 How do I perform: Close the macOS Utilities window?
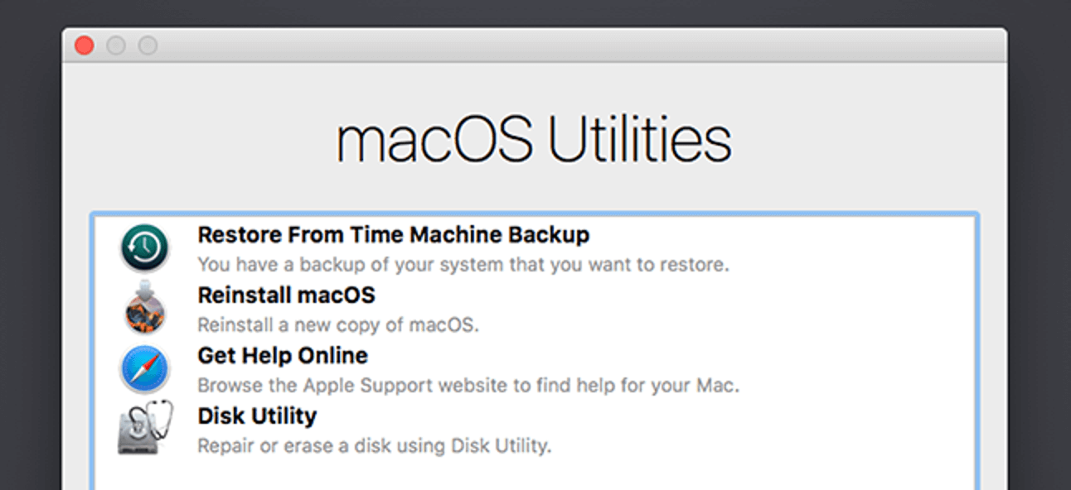click(85, 46)
